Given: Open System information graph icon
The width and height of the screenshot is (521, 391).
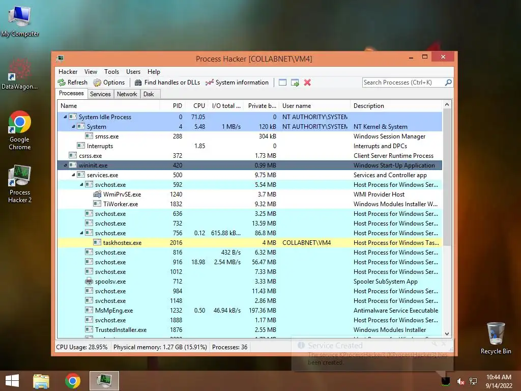Looking at the screenshot, I should point(209,82).
